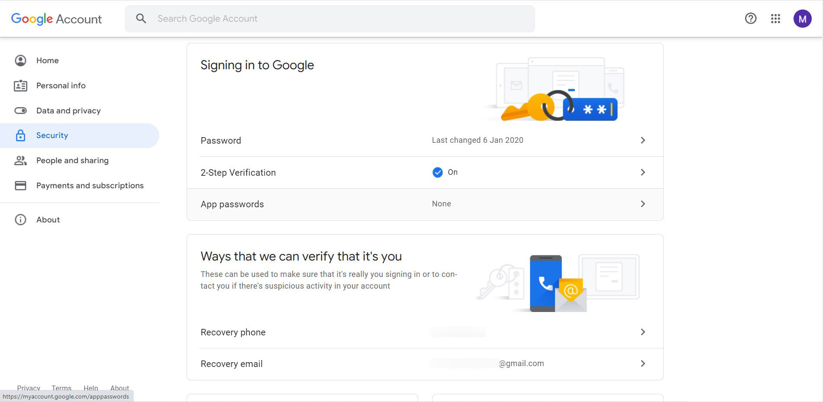This screenshot has width=823, height=402.
Task: Click the Personal info ID card icon
Action: (20, 86)
